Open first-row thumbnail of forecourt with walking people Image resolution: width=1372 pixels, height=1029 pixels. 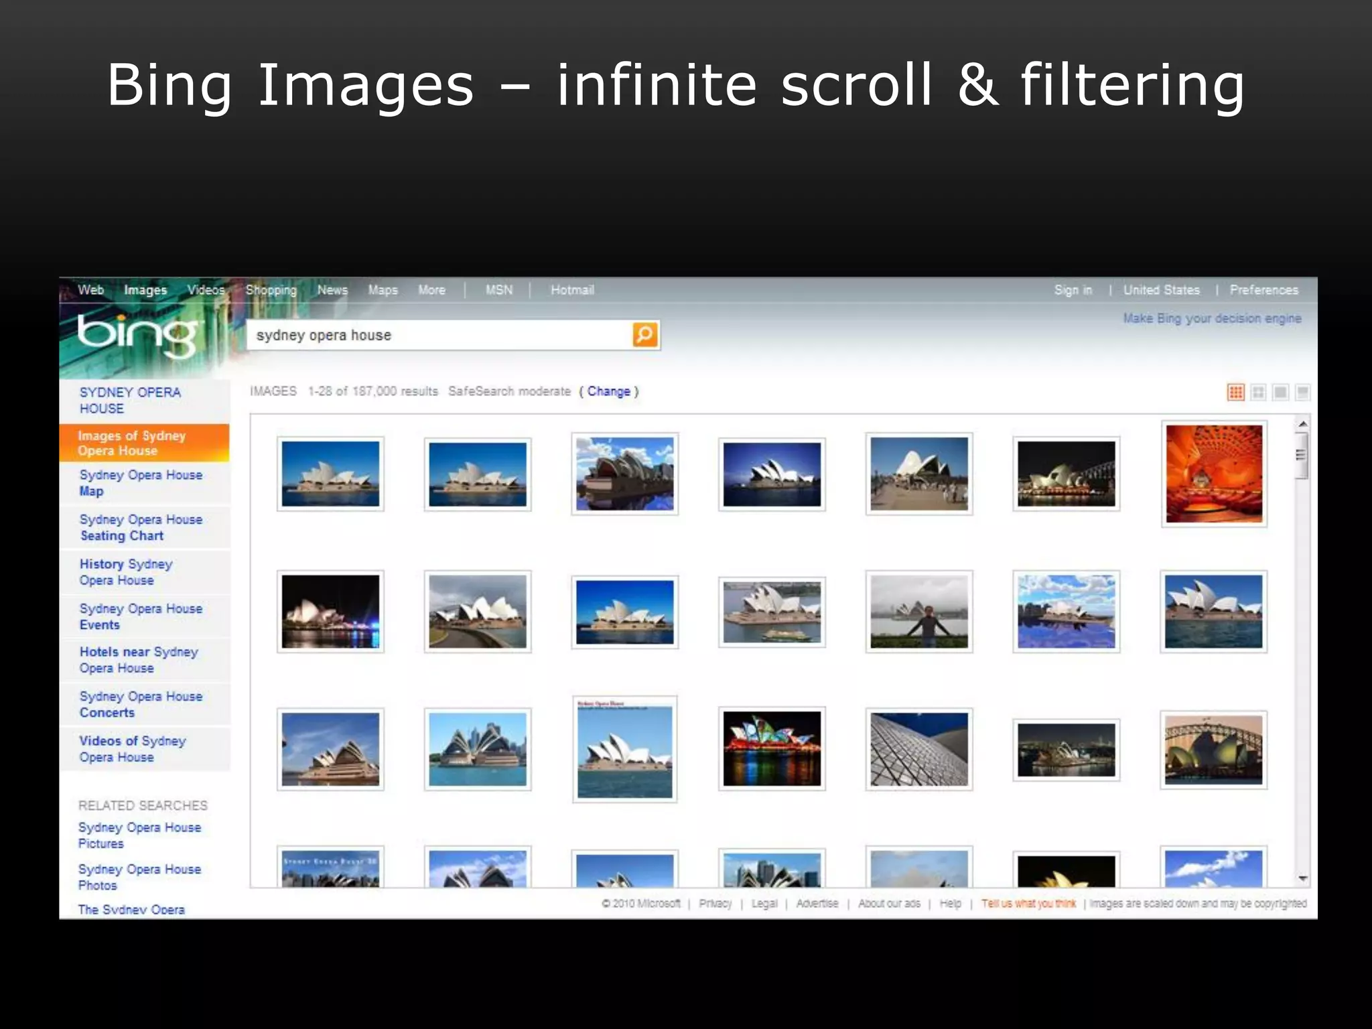tap(919, 474)
